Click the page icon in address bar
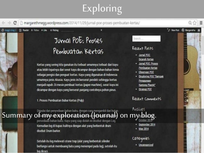The width and height of the screenshot is (204, 153). tap(21, 23)
